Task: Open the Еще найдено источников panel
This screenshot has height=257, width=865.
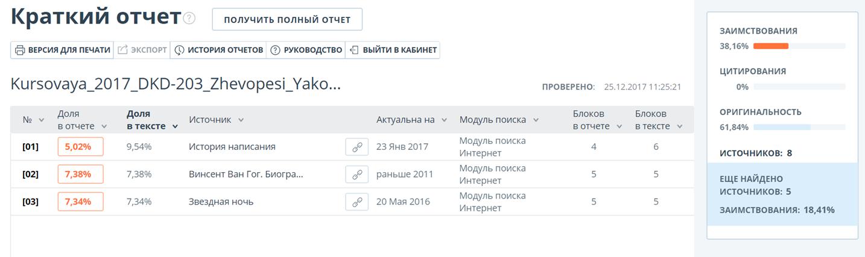Action: 782,194
